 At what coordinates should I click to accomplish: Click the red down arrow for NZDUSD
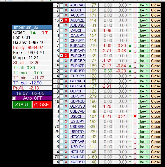click(x=135, y=152)
